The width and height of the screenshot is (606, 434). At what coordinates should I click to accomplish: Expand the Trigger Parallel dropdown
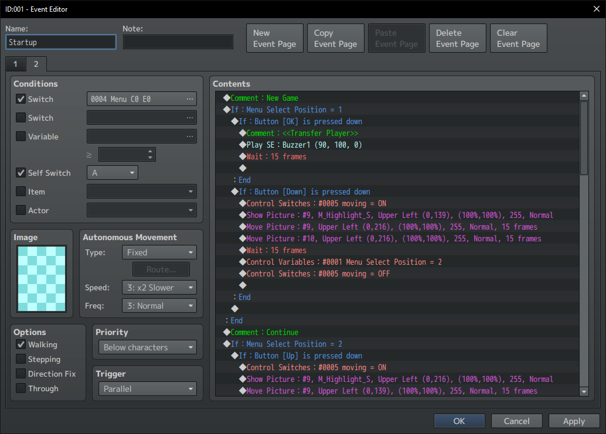(148, 389)
